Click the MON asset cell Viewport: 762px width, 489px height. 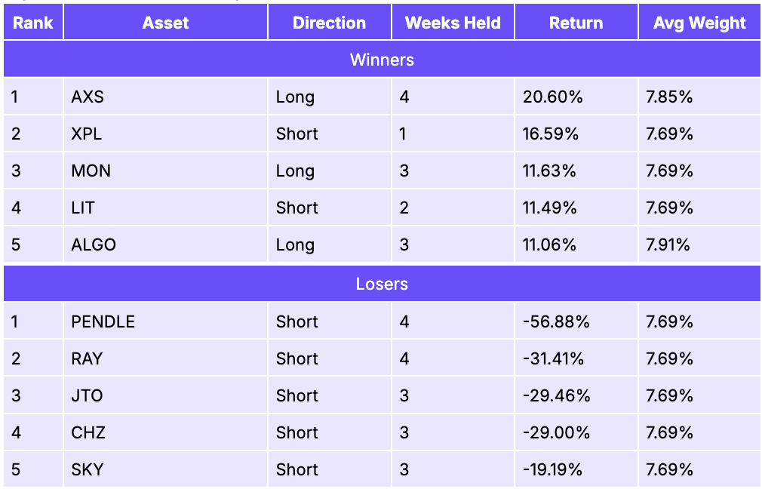tap(165, 171)
